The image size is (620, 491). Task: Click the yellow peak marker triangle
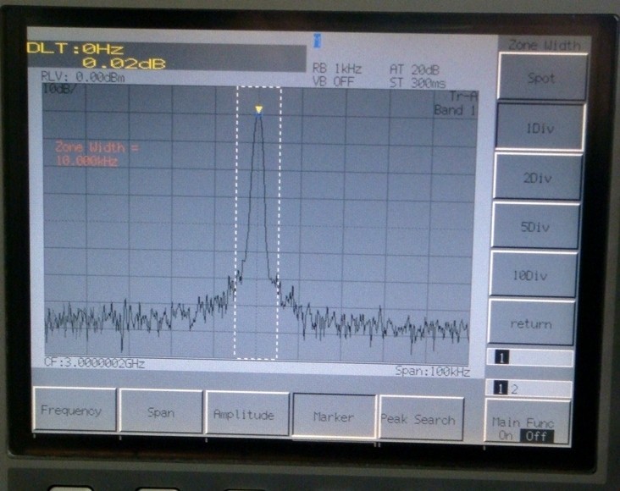(258, 109)
